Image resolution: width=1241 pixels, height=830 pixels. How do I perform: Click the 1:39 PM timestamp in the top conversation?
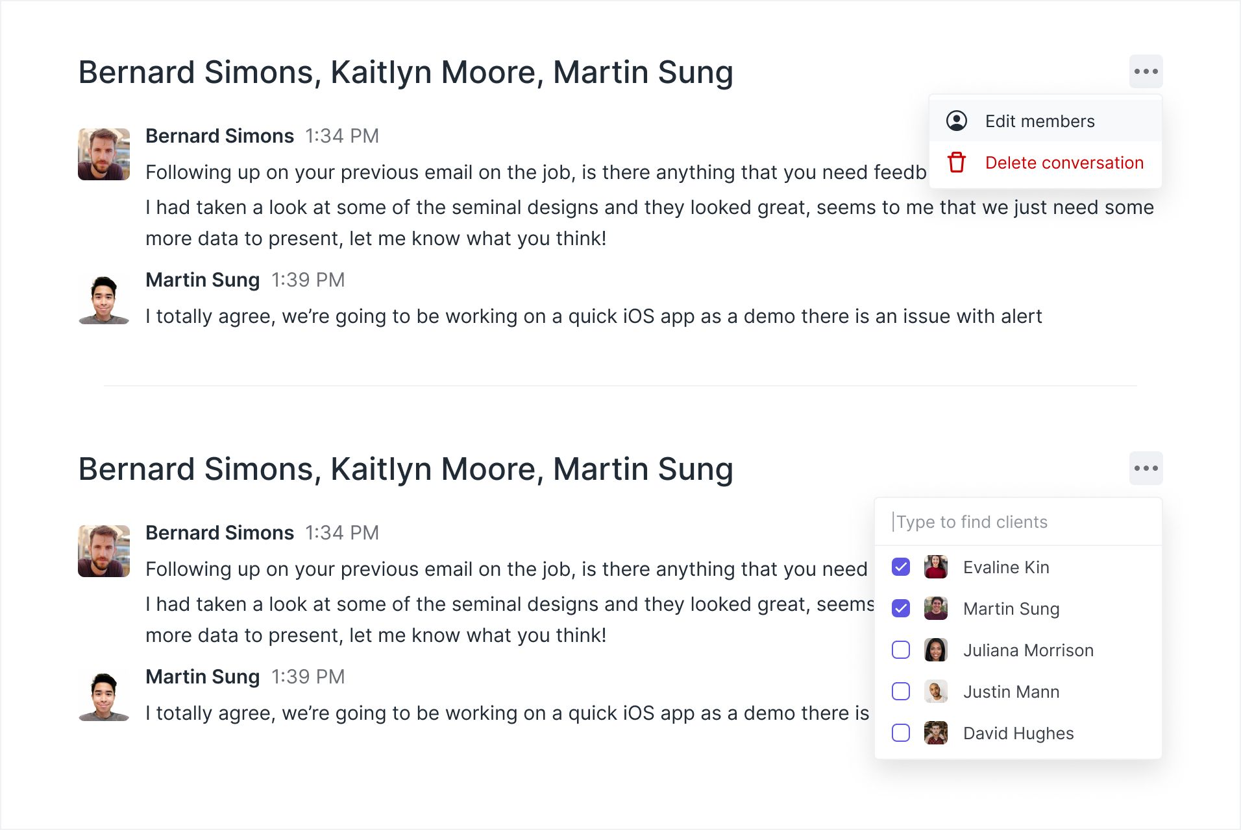click(x=308, y=280)
